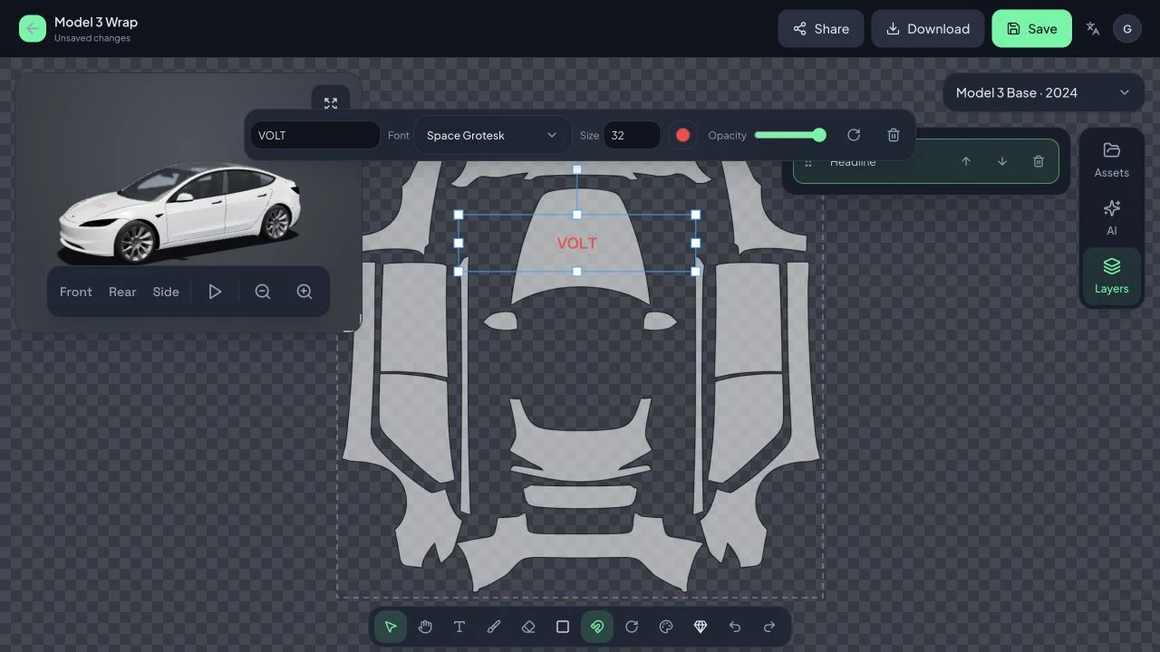Open the red text color swatch
Viewport: 1160px width, 652px height.
tap(683, 135)
